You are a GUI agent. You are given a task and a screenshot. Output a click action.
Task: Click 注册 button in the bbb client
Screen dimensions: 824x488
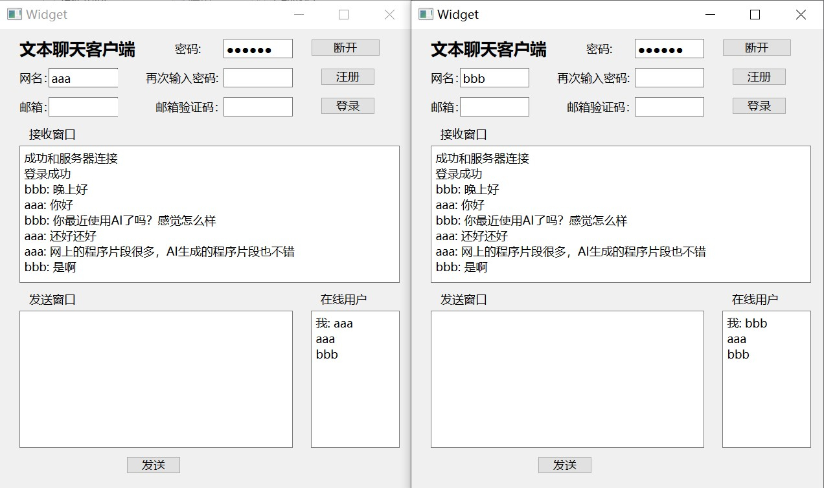point(759,77)
